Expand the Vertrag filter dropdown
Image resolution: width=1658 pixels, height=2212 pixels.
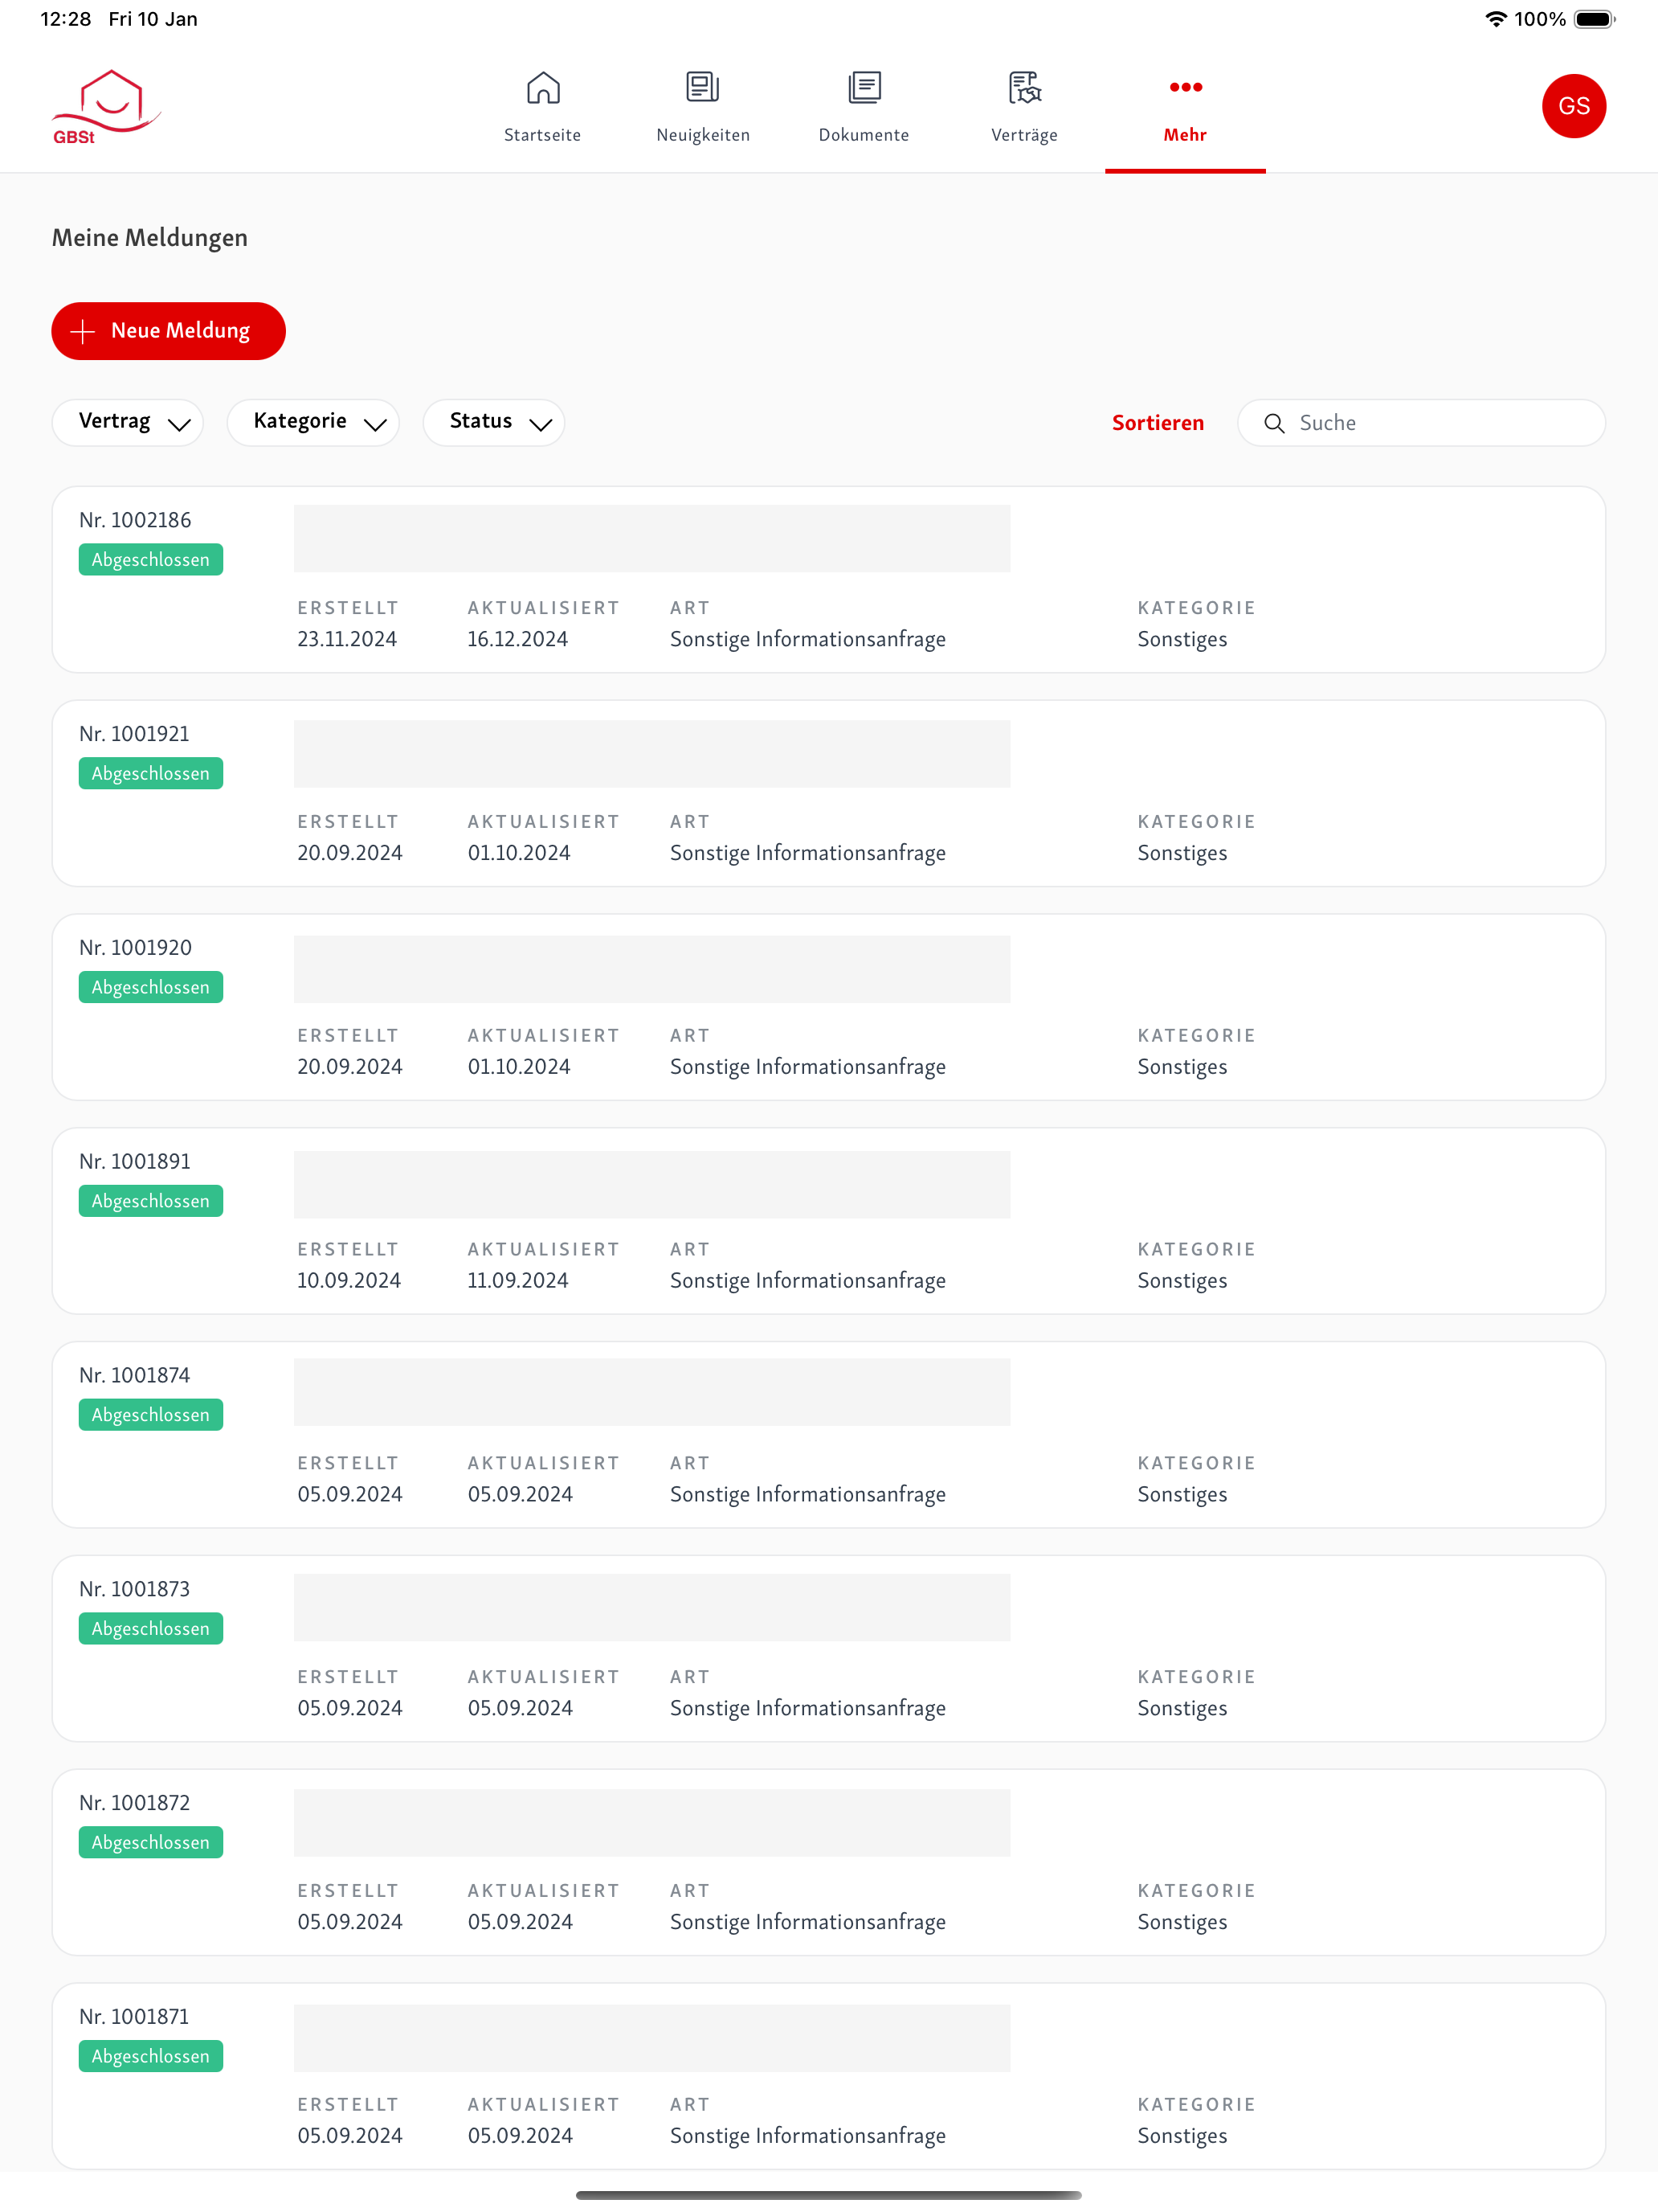tap(128, 422)
